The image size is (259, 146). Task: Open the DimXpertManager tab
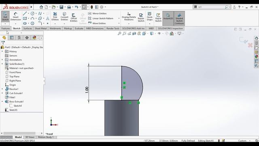[x=27, y=38]
